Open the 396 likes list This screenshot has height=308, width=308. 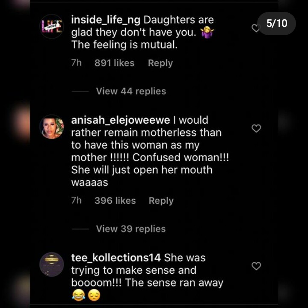pos(115,201)
